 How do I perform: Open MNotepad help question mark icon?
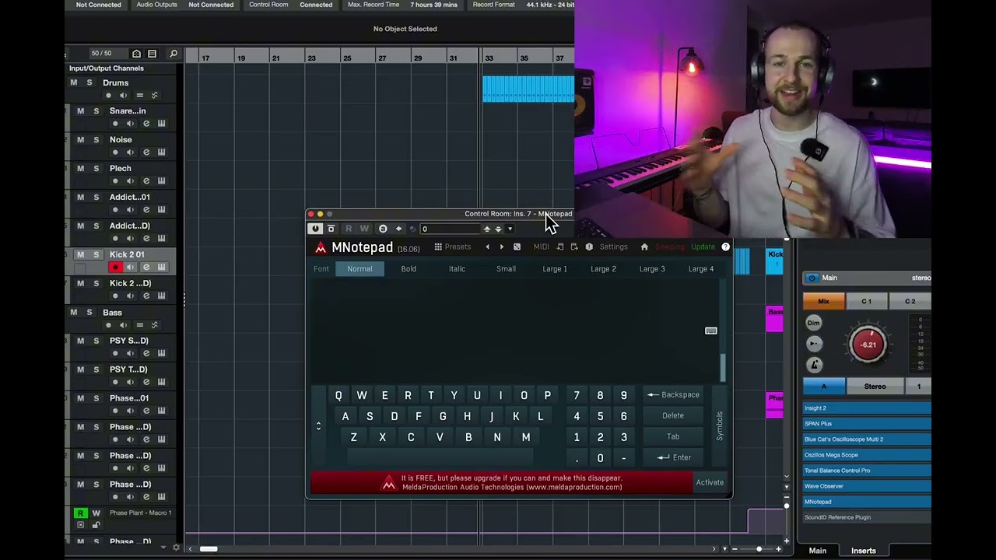[725, 247]
